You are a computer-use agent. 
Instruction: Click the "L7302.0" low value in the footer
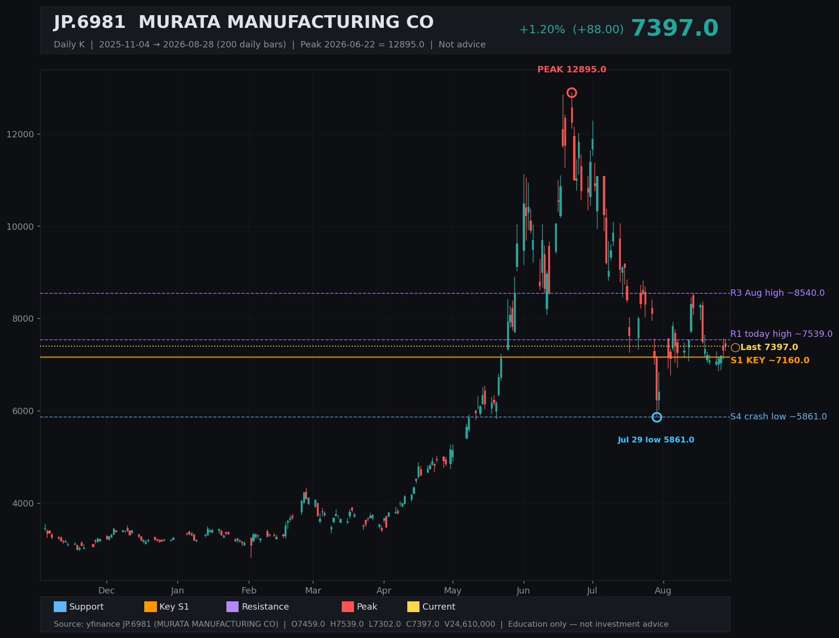tap(385, 624)
